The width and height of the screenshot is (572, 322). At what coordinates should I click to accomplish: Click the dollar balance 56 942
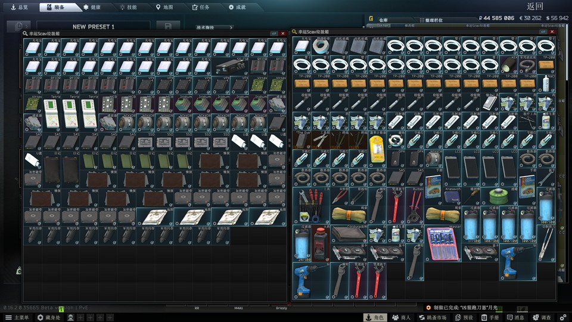pyautogui.click(x=557, y=18)
